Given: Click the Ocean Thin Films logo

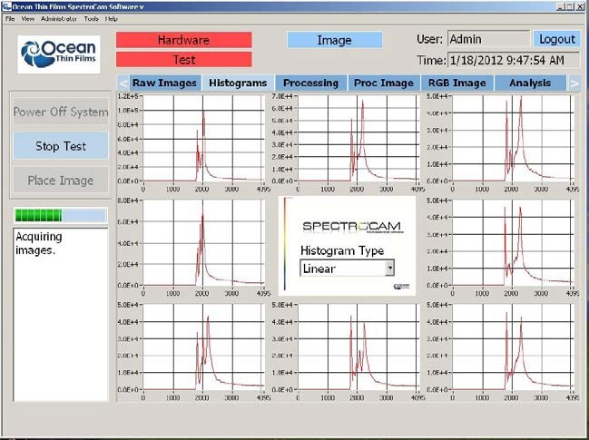Looking at the screenshot, I should pos(59,54).
